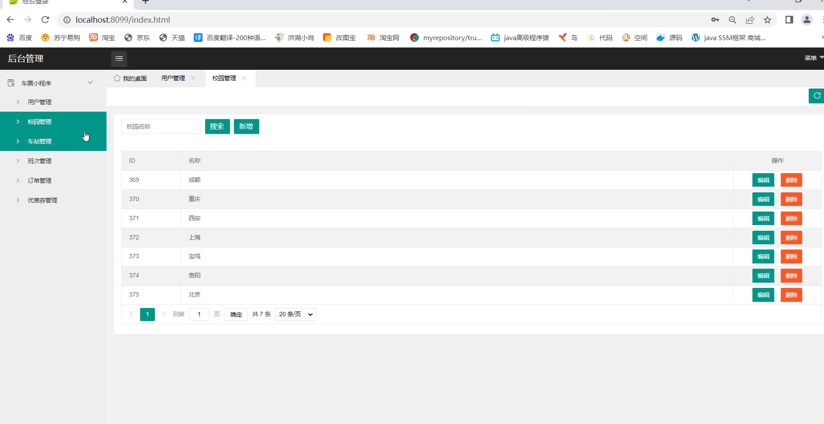Screen dimensions: 824x424
Task: Bookmark this page with star icon
Action: [767, 20]
